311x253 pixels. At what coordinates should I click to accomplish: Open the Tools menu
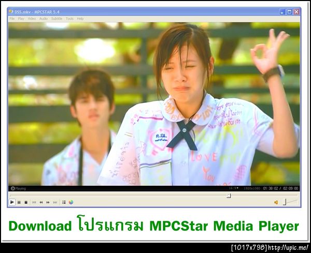click(x=69, y=19)
